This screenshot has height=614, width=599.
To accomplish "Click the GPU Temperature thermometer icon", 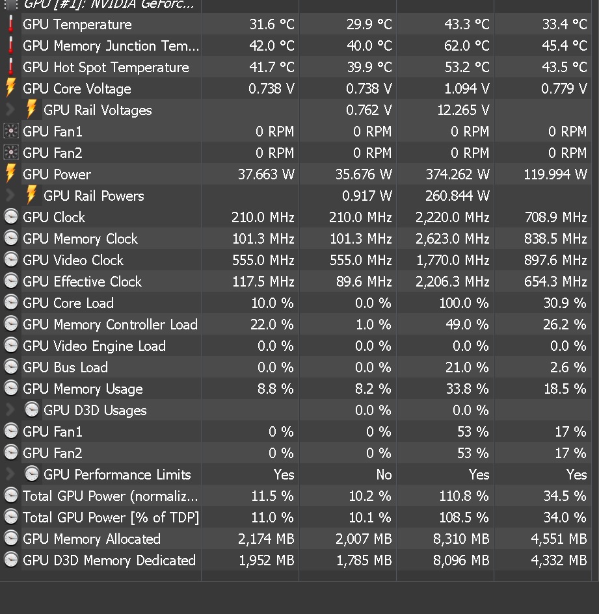I will coord(11,25).
